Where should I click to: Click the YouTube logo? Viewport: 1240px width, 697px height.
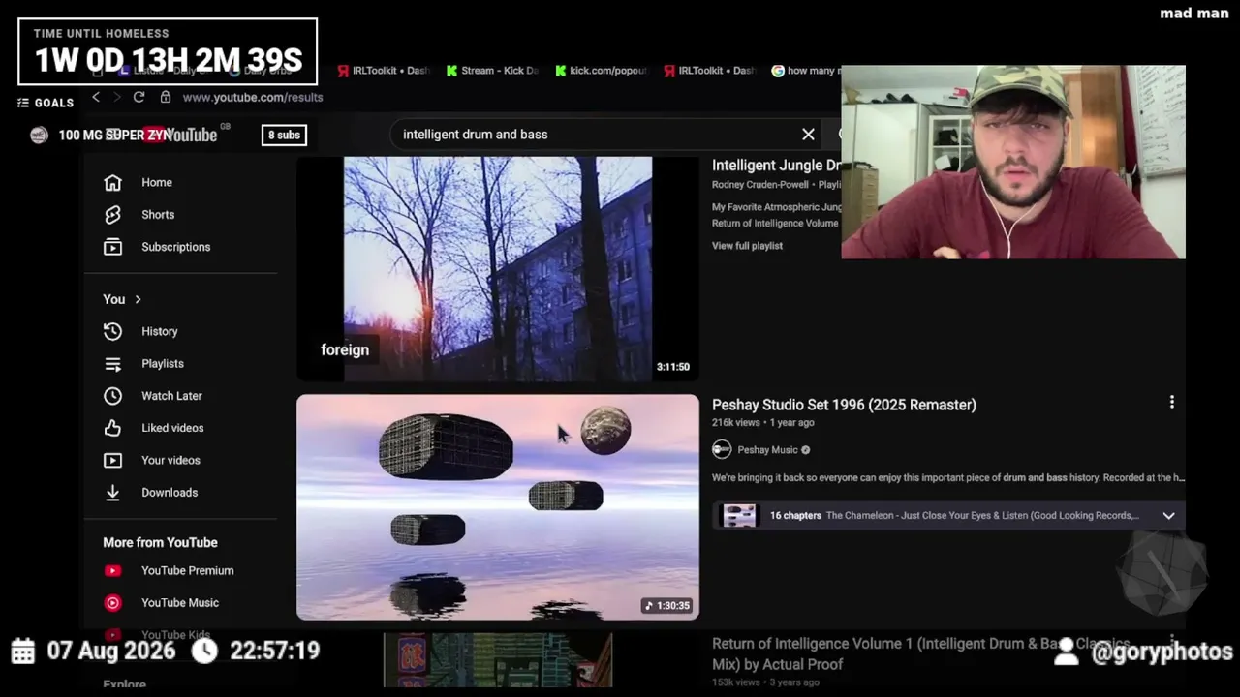click(179, 135)
